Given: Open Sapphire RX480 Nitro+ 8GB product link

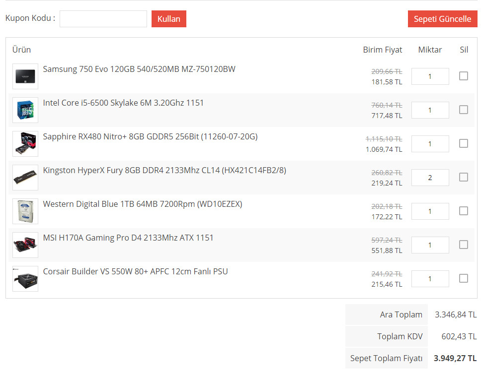Looking at the screenshot, I should pos(150,136).
